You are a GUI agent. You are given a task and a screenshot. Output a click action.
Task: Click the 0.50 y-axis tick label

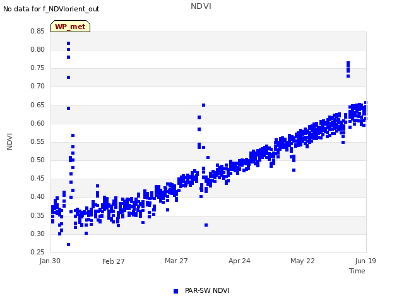(37, 160)
